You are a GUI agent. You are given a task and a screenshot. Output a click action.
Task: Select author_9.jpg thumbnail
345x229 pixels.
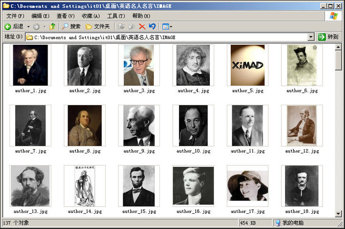(x=139, y=126)
